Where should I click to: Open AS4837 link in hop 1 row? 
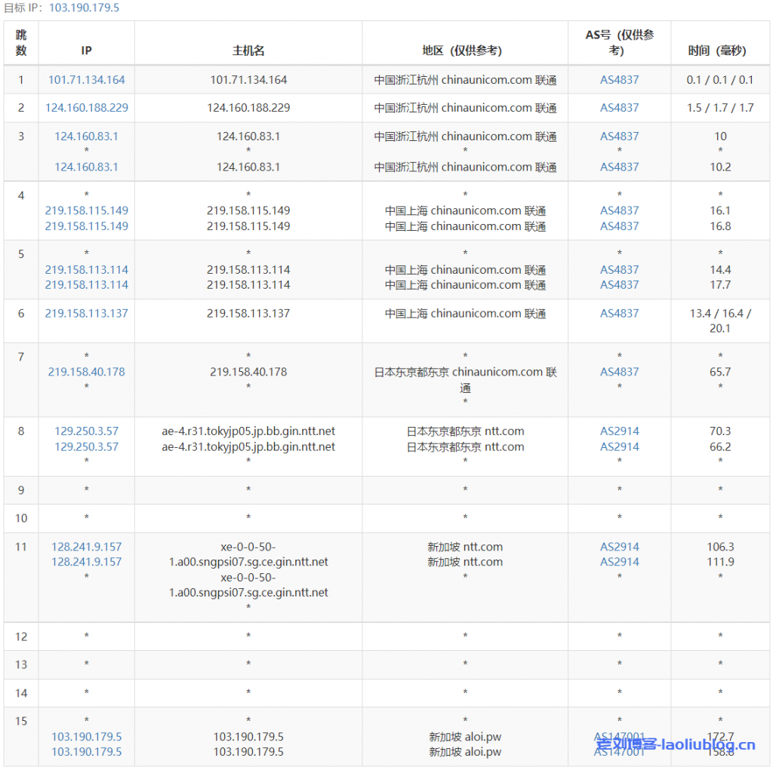click(x=619, y=79)
